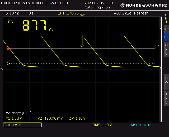Click the CH1 menu header label
The height and width of the screenshot is (137, 169).
(166, 18)
